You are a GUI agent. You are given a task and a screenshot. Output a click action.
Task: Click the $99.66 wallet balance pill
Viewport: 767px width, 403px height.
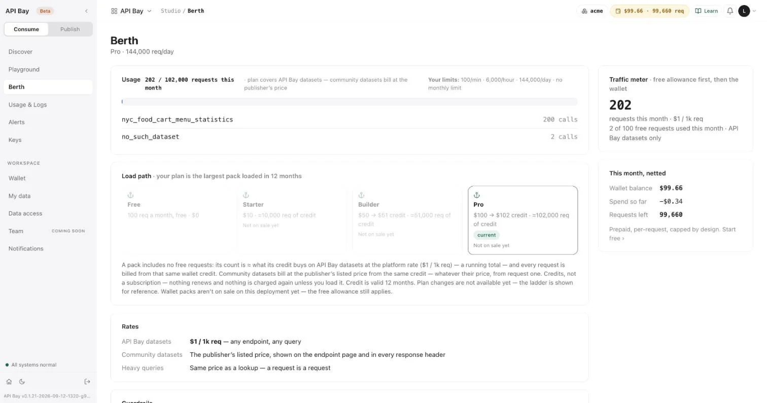pyautogui.click(x=649, y=11)
